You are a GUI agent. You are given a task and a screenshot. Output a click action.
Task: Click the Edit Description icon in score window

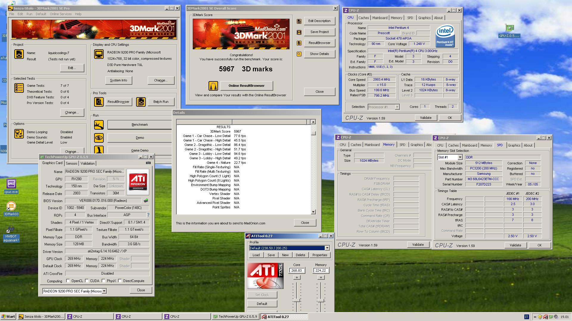coord(299,21)
